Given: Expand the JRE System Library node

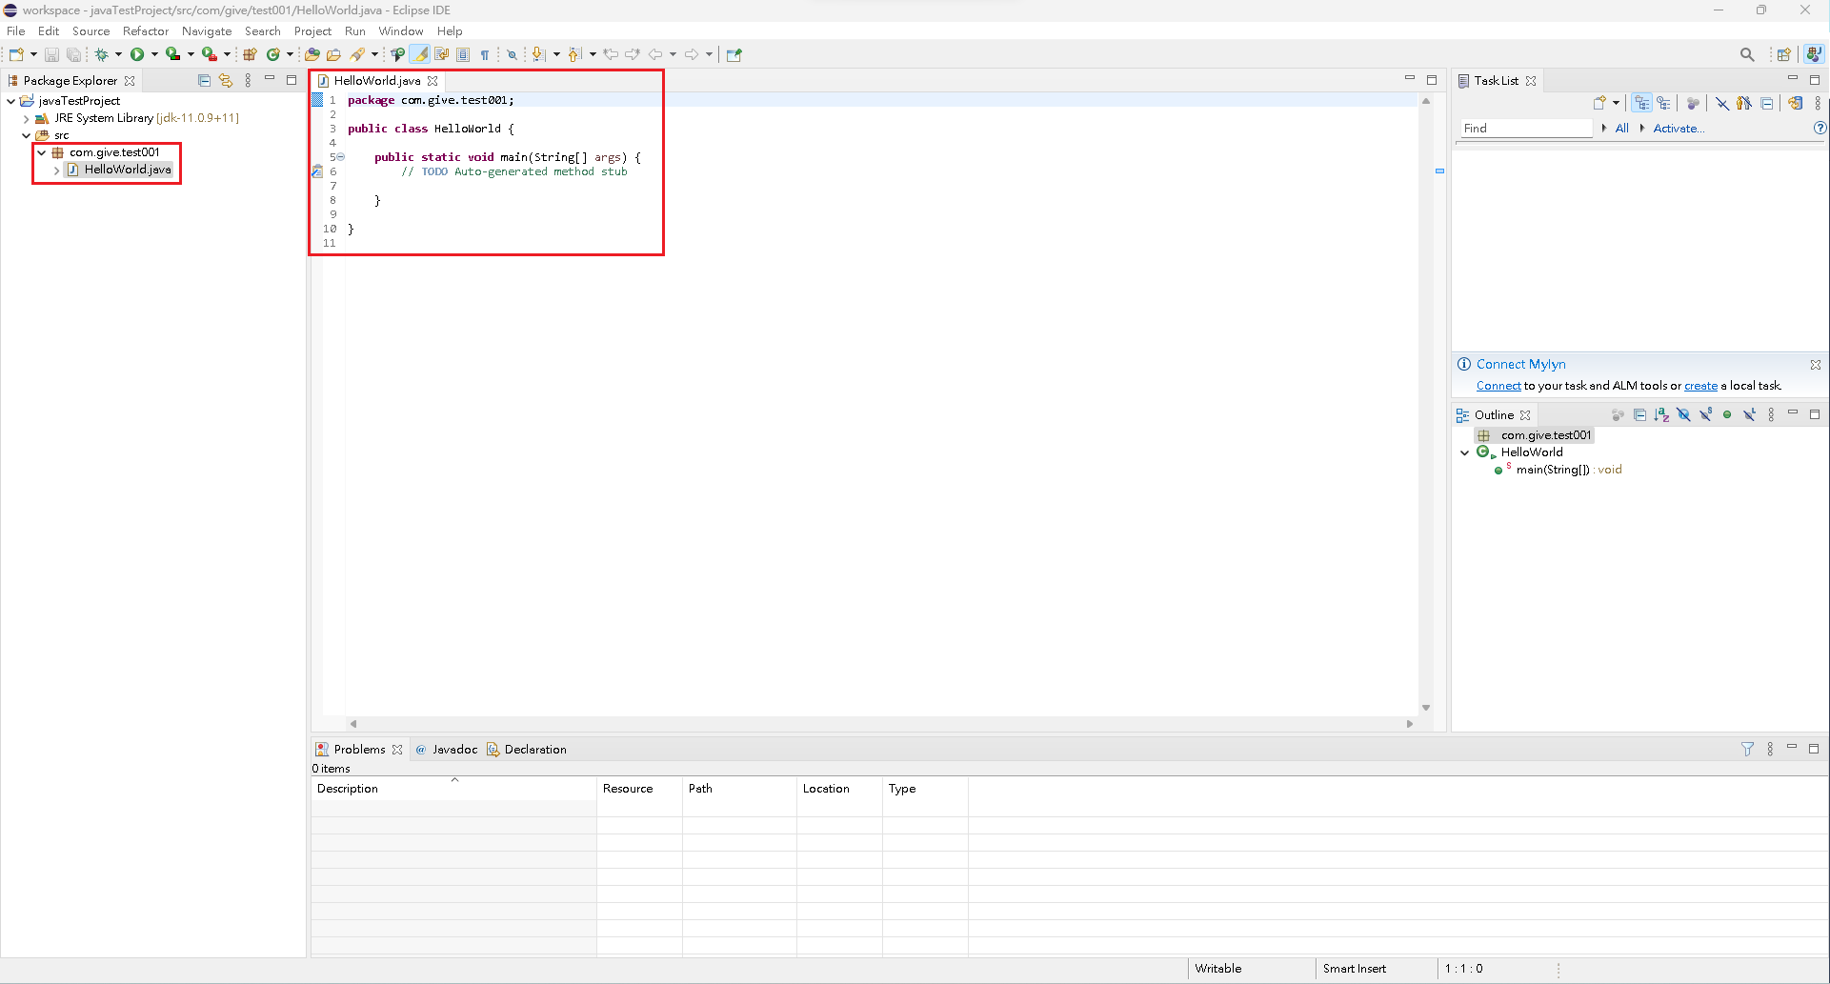Looking at the screenshot, I should coord(27,118).
